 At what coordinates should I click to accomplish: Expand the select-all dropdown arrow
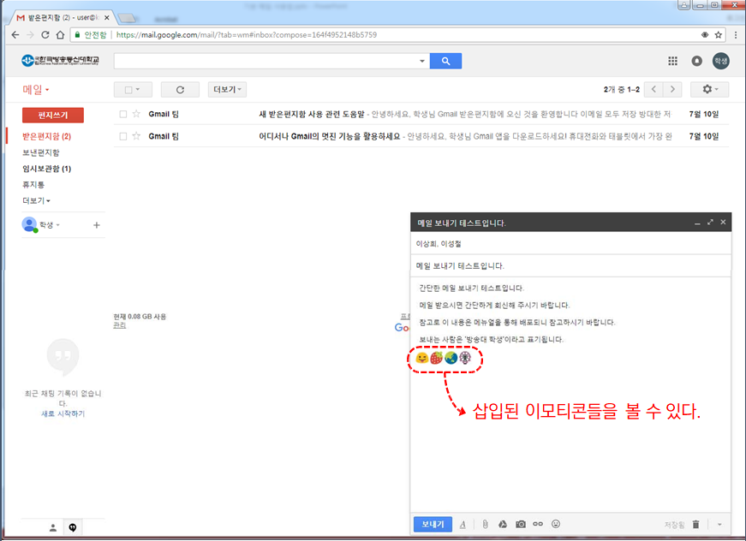pyautogui.click(x=138, y=89)
